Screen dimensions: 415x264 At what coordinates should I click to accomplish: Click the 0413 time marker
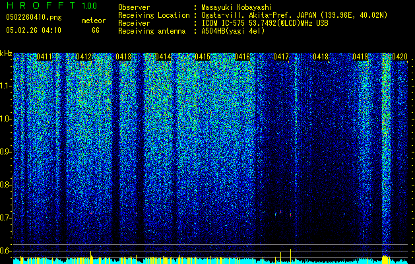click(x=123, y=57)
